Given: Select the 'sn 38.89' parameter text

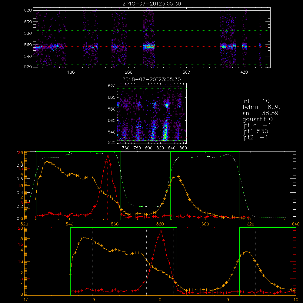Looking at the screenshot, I should [260, 113].
